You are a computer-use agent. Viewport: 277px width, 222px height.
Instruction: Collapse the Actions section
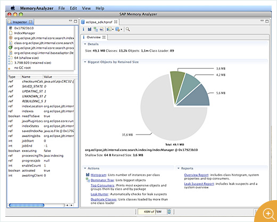[x=85, y=168]
